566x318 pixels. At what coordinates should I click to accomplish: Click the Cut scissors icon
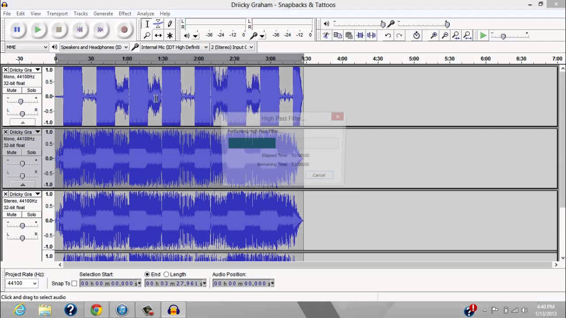click(x=326, y=35)
